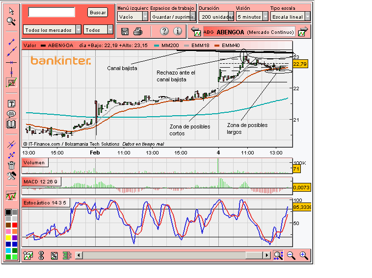Viewport: 372px width, 278px height.
Task: Select the vertical line tool
Action: pyautogui.click(x=11, y=72)
